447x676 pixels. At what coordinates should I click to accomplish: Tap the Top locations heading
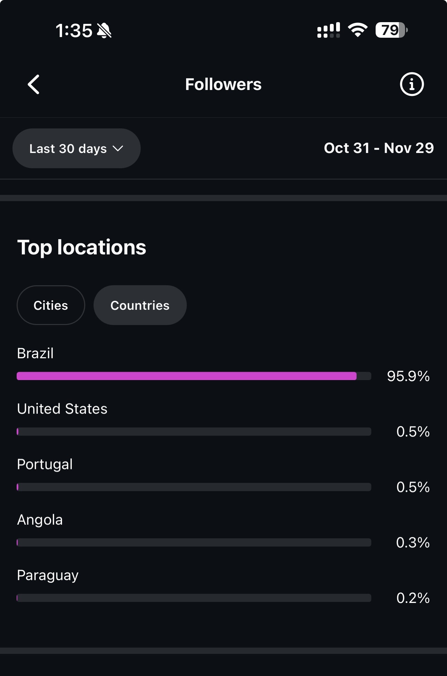[x=82, y=247]
